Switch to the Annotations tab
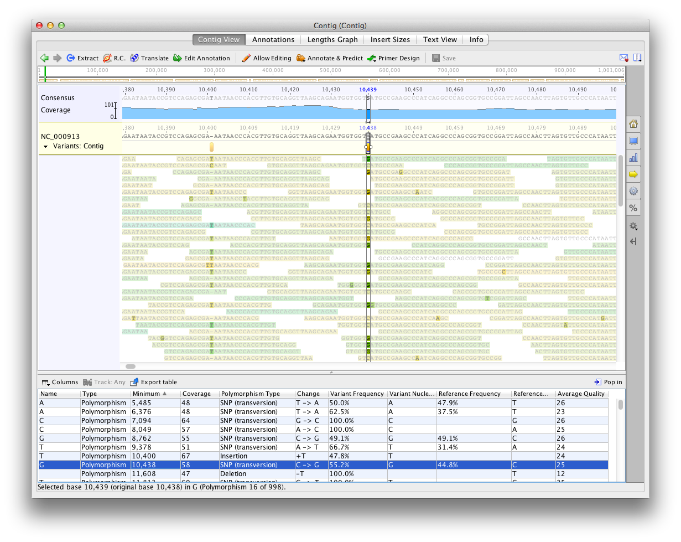The width and height of the screenshot is (681, 542). (x=273, y=39)
